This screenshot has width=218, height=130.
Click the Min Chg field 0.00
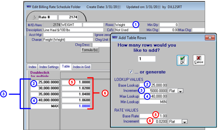pyautogui.click(x=169, y=30)
